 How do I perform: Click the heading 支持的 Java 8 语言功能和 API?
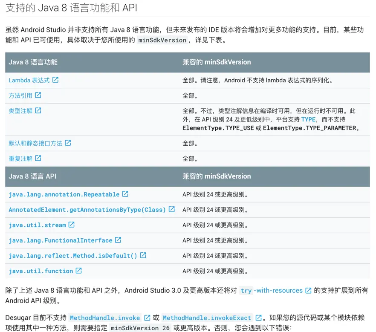(71, 8)
